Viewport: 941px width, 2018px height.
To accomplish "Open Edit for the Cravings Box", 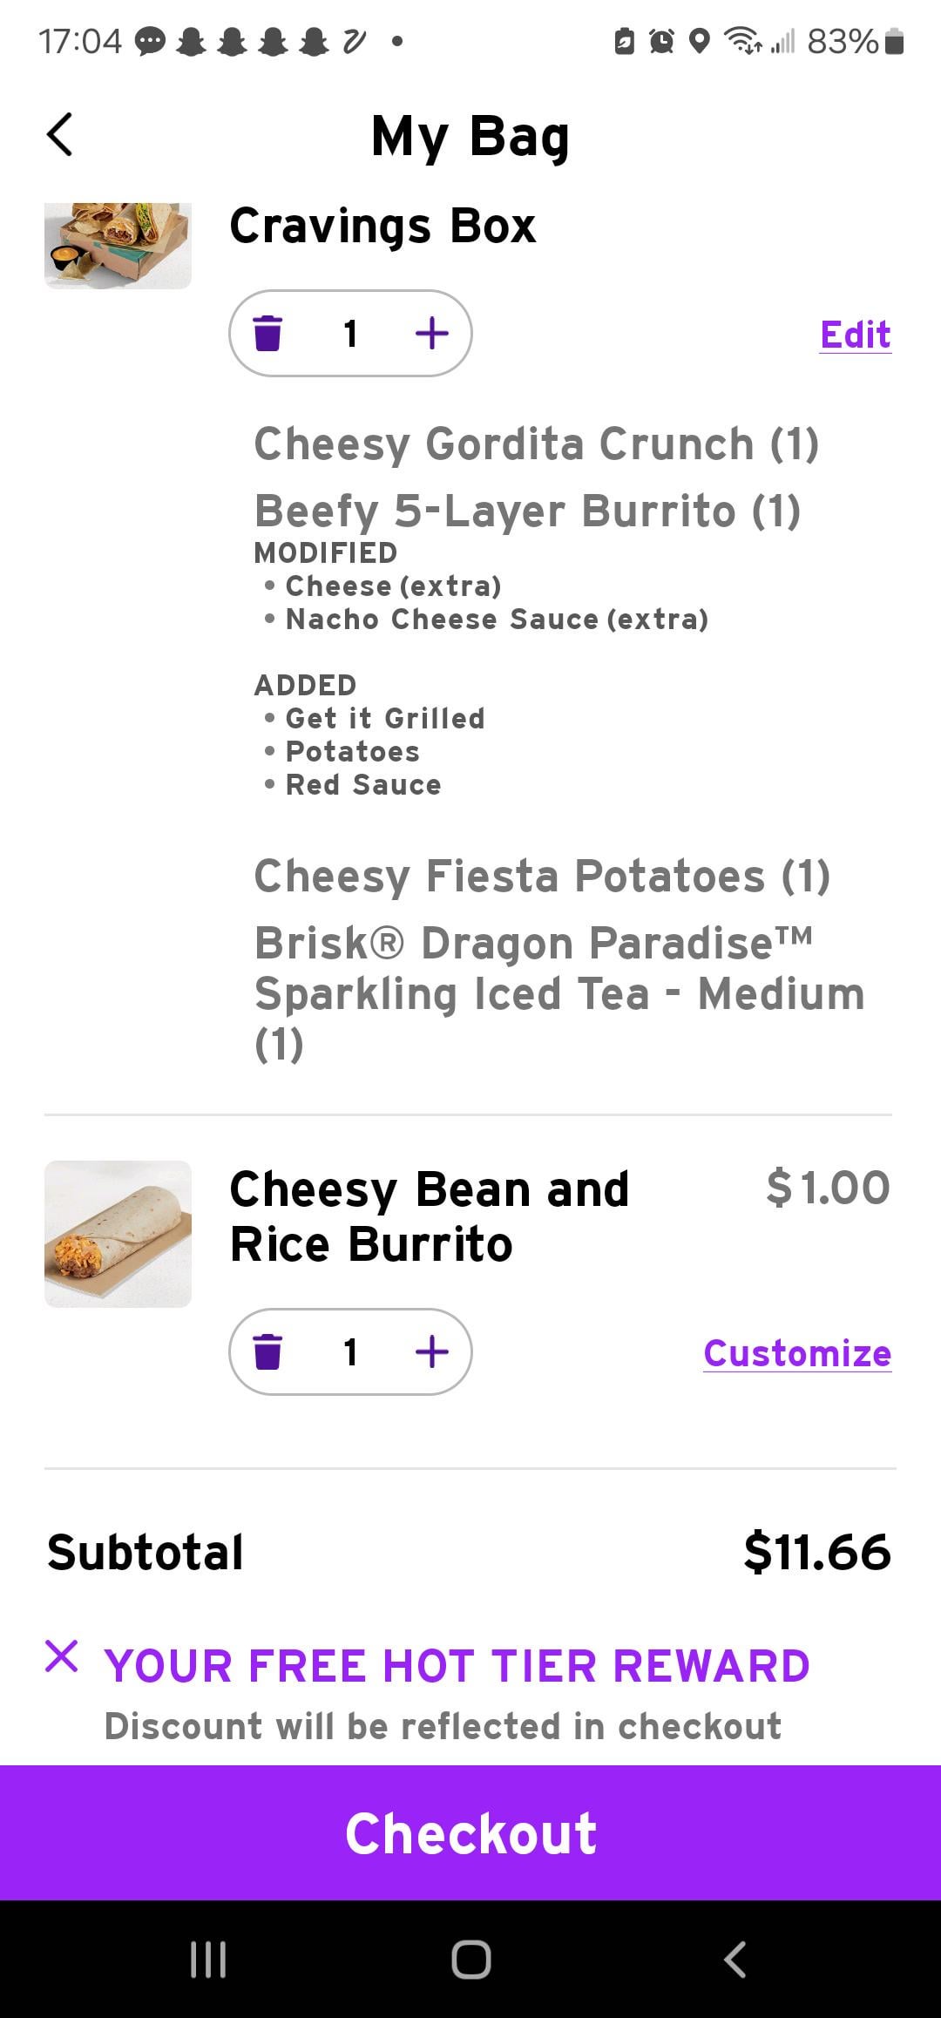I will point(855,335).
